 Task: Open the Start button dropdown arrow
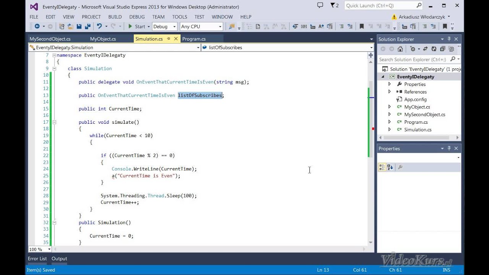149,26
